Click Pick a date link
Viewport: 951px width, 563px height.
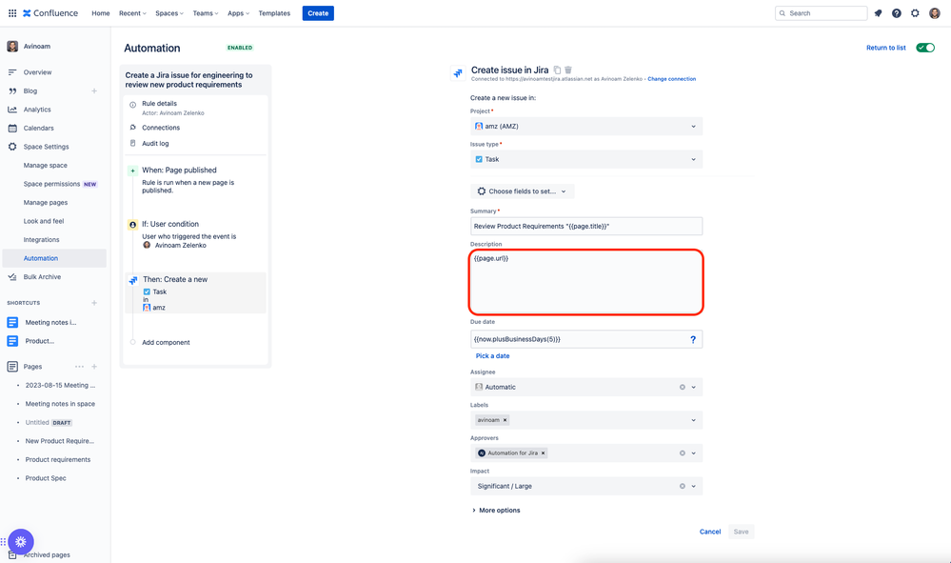(x=492, y=356)
